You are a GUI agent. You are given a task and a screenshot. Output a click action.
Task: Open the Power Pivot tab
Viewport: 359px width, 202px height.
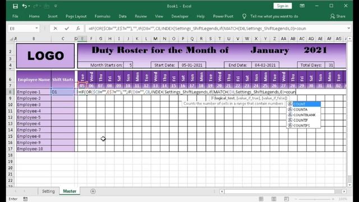pyautogui.click(x=223, y=16)
